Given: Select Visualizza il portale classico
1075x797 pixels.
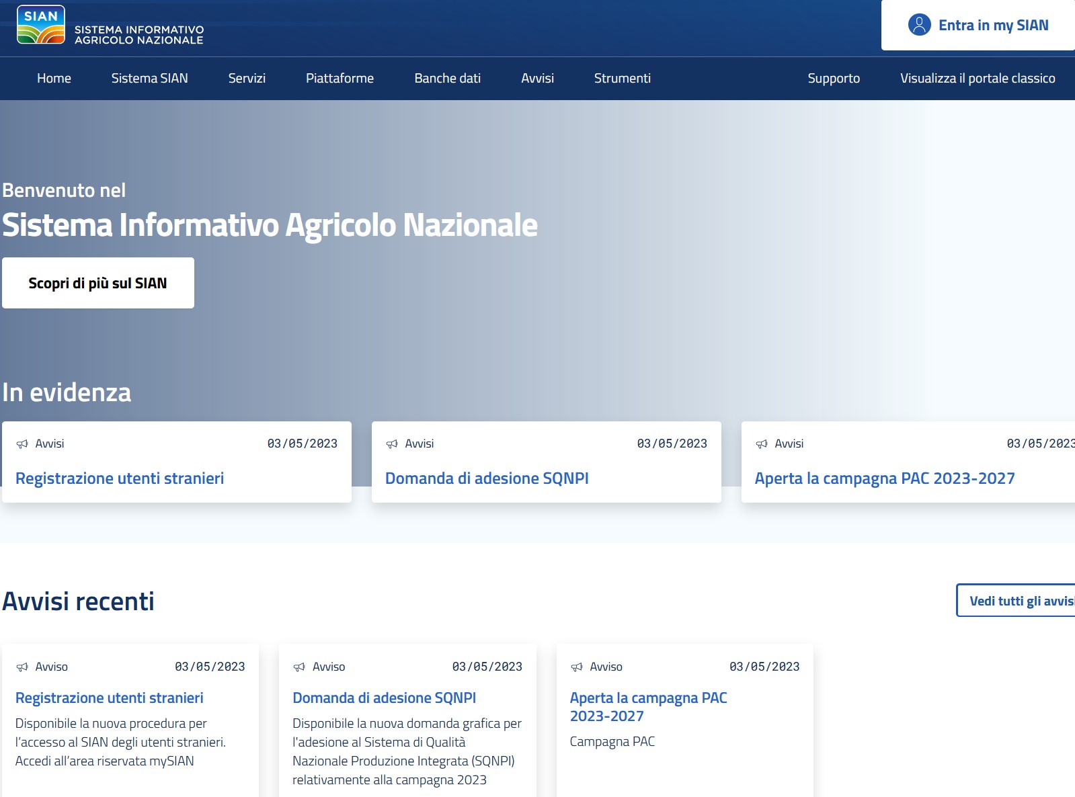Looking at the screenshot, I should click(978, 78).
